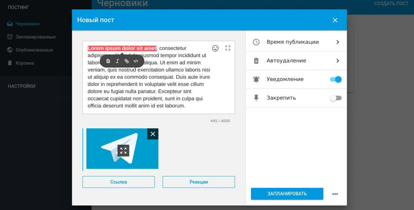The image size is (414, 210).
Task: Close the Новый пост dialog
Action: click(x=335, y=20)
